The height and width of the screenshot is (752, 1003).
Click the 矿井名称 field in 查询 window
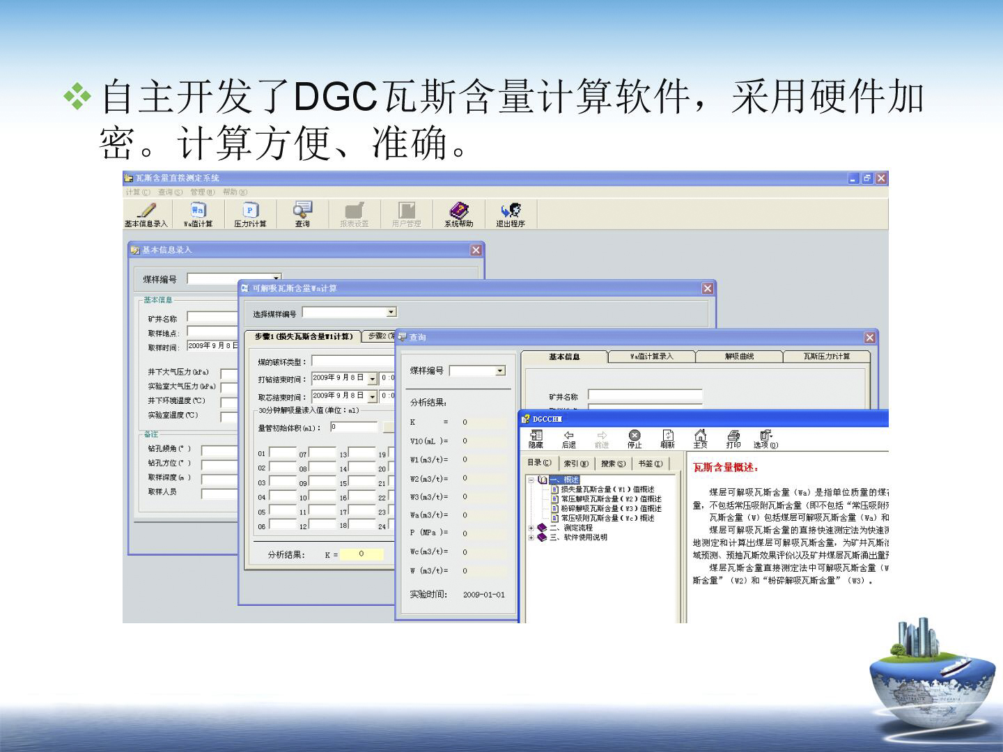coord(644,395)
